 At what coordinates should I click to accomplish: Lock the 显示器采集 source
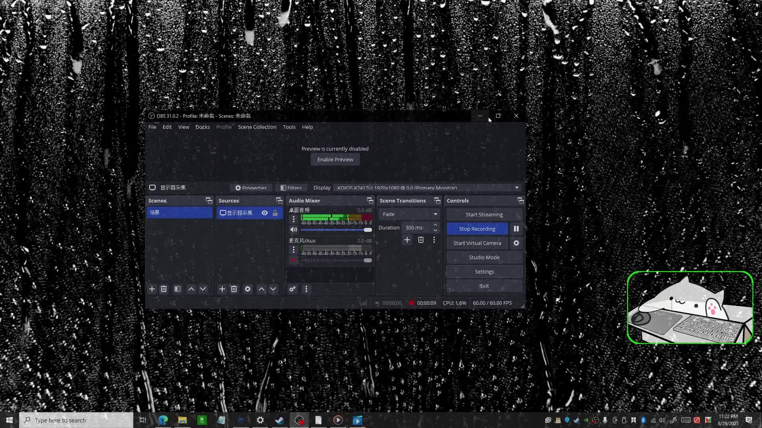(x=275, y=213)
